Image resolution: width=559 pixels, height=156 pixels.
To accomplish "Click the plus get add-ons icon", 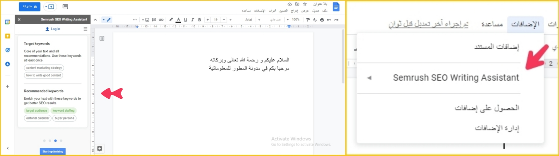I will tap(7, 86).
